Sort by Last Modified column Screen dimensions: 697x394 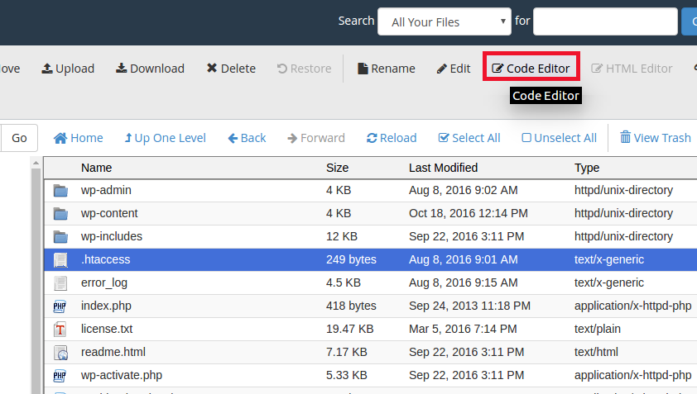click(443, 168)
